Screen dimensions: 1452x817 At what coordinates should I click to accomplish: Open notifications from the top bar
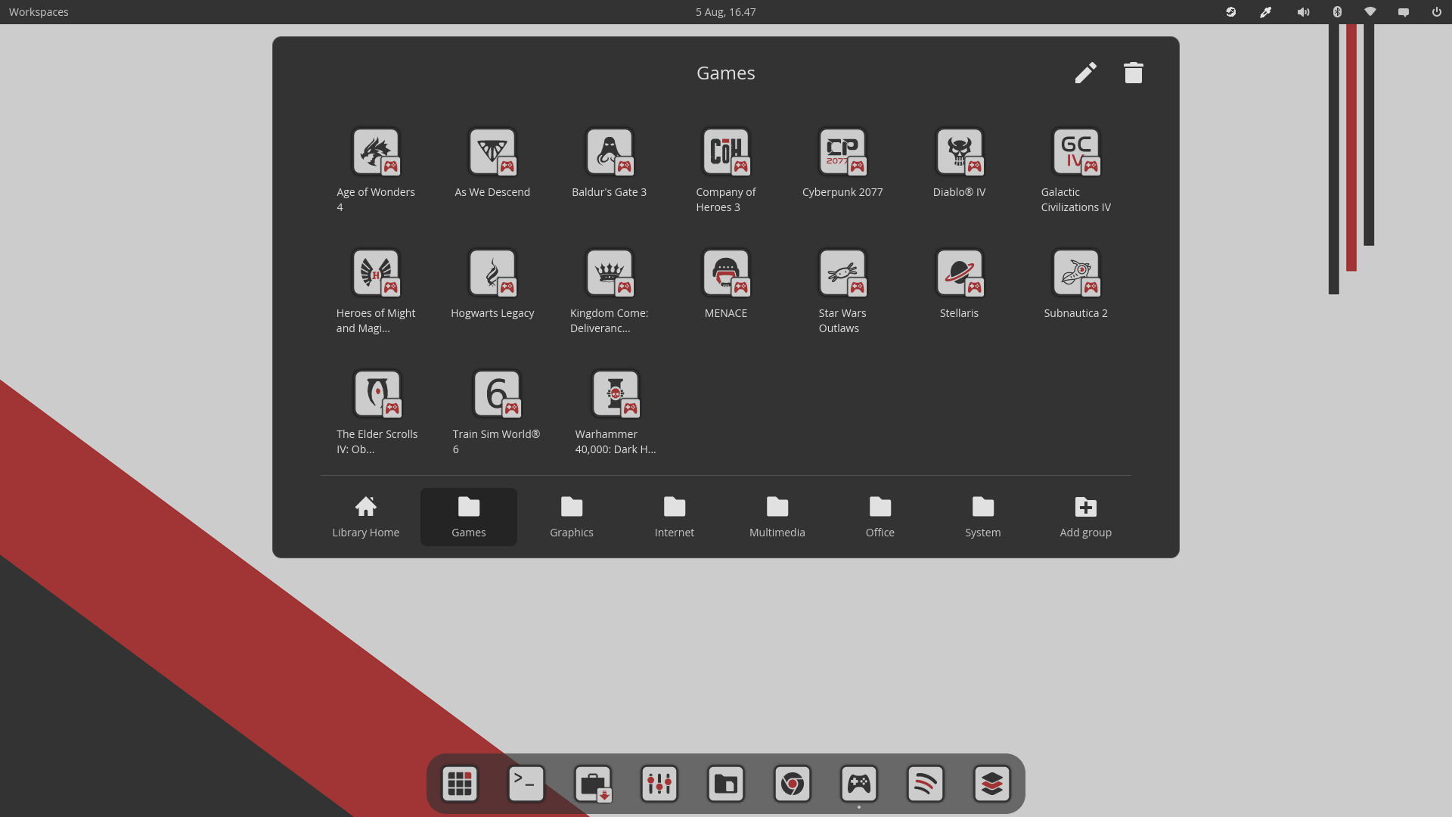(x=1404, y=12)
